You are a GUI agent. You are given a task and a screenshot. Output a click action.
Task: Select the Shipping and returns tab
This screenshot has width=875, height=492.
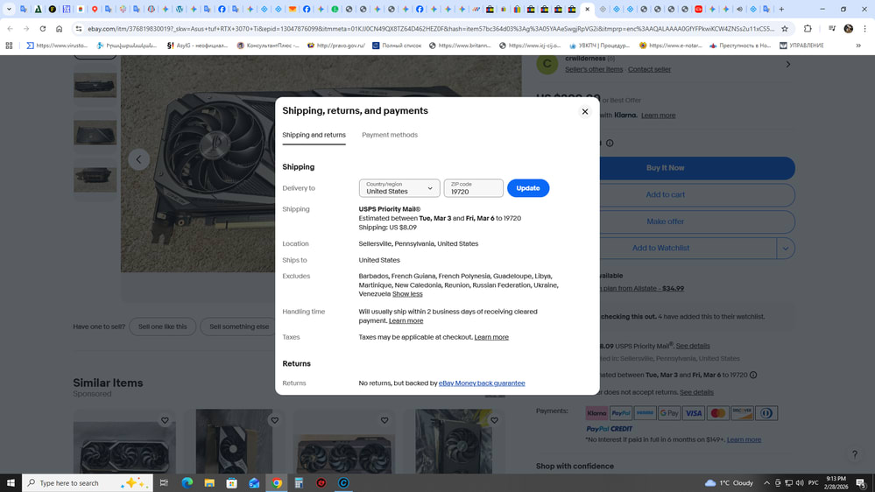tap(314, 135)
